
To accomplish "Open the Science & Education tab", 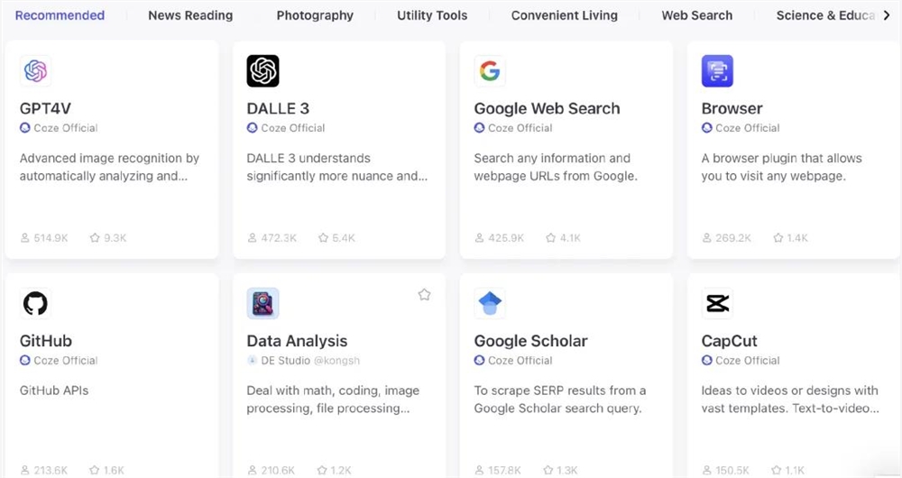I will click(825, 15).
